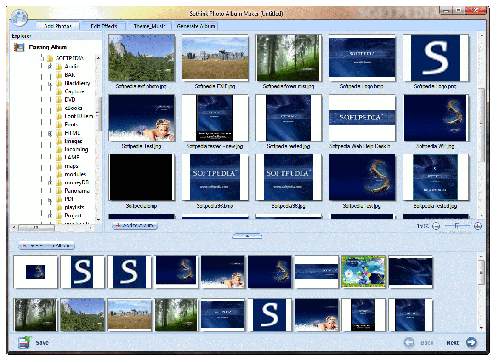Click the photo browser vertical scrollbar thumb

pyautogui.click(x=481, y=125)
